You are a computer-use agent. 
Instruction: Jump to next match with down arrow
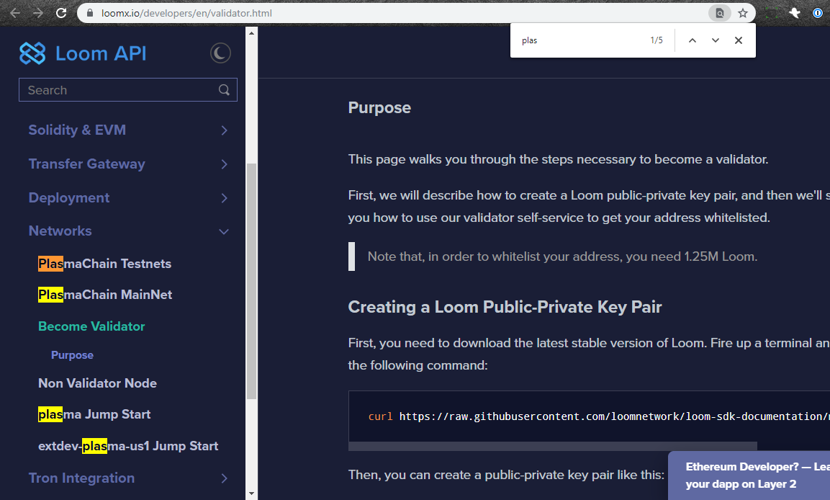coord(715,40)
